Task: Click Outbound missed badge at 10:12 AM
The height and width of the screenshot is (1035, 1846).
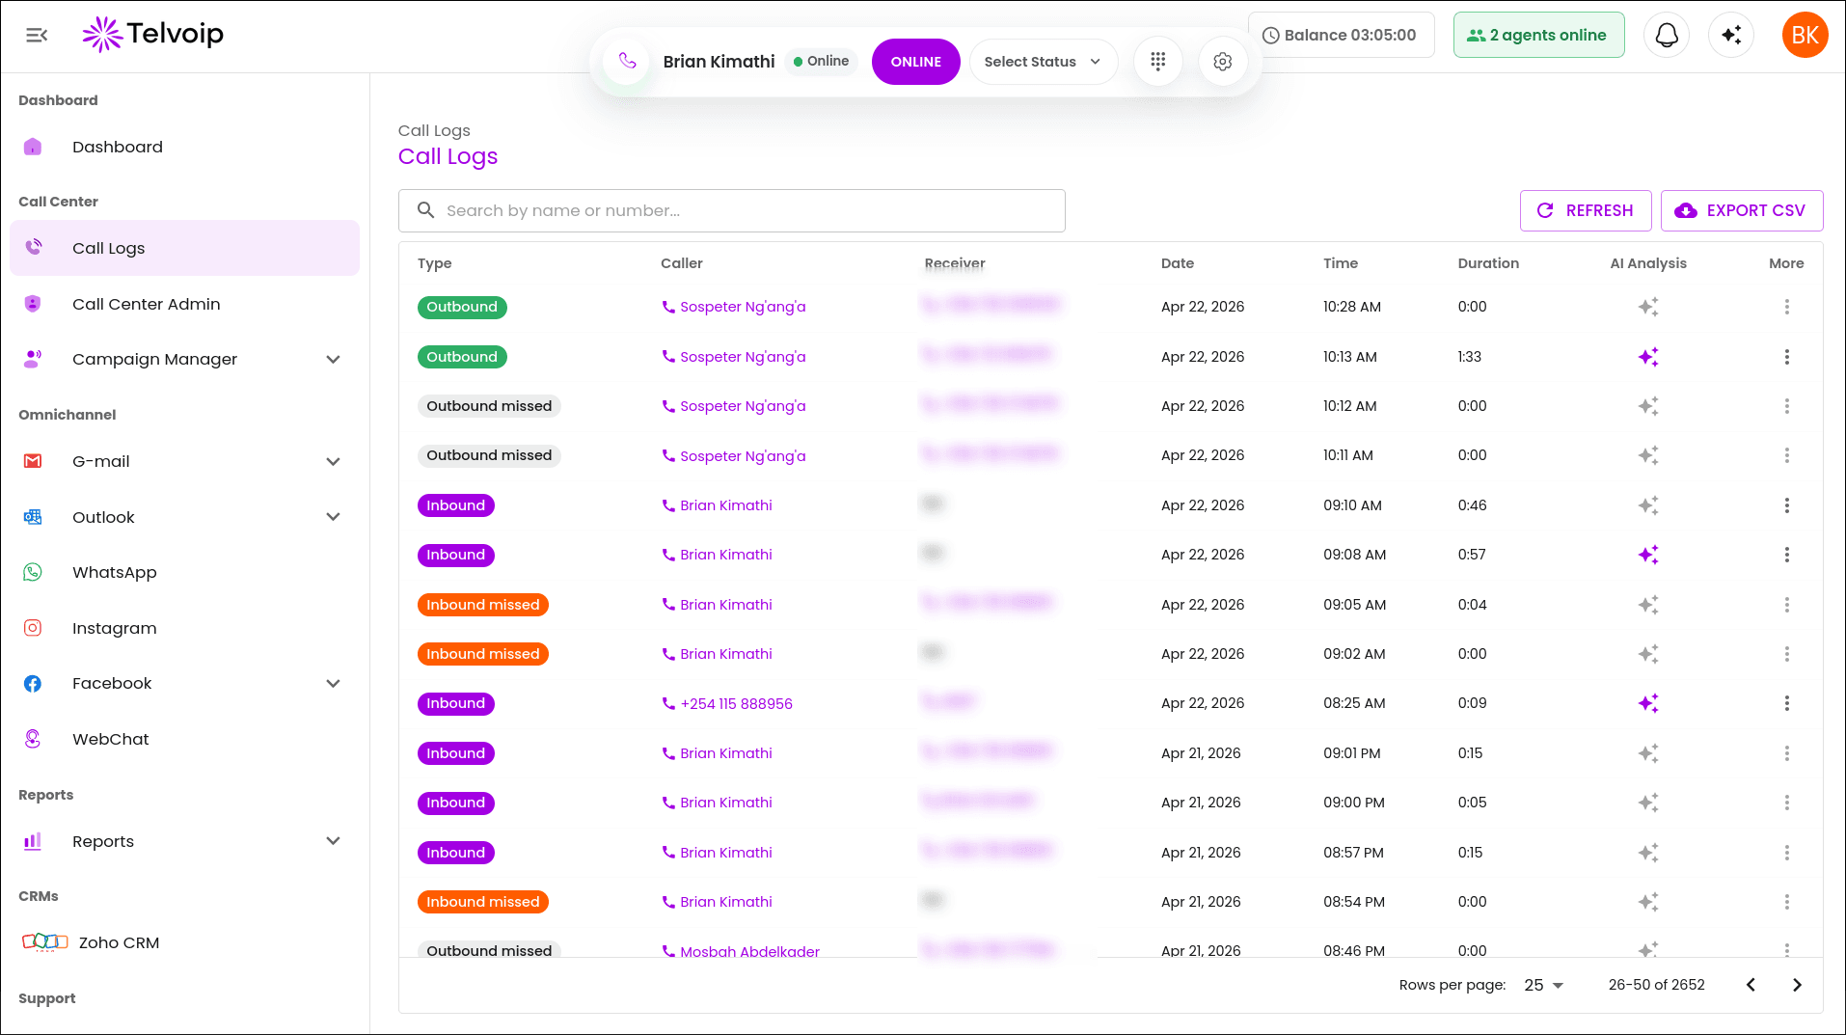Action: [489, 406]
